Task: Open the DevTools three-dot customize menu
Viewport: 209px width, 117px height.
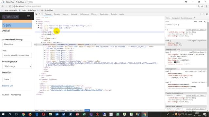Action: coord(203,14)
